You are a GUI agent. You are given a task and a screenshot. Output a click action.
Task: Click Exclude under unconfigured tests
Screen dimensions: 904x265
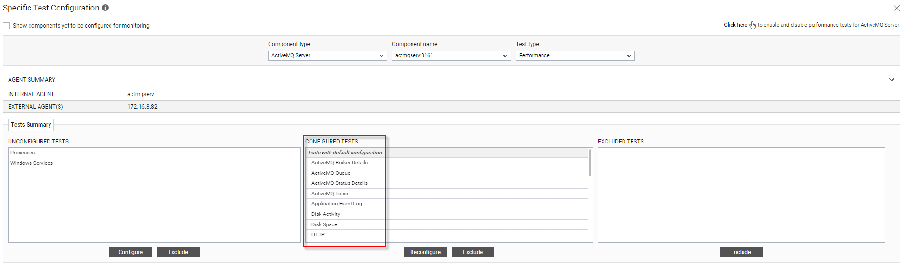pos(178,252)
